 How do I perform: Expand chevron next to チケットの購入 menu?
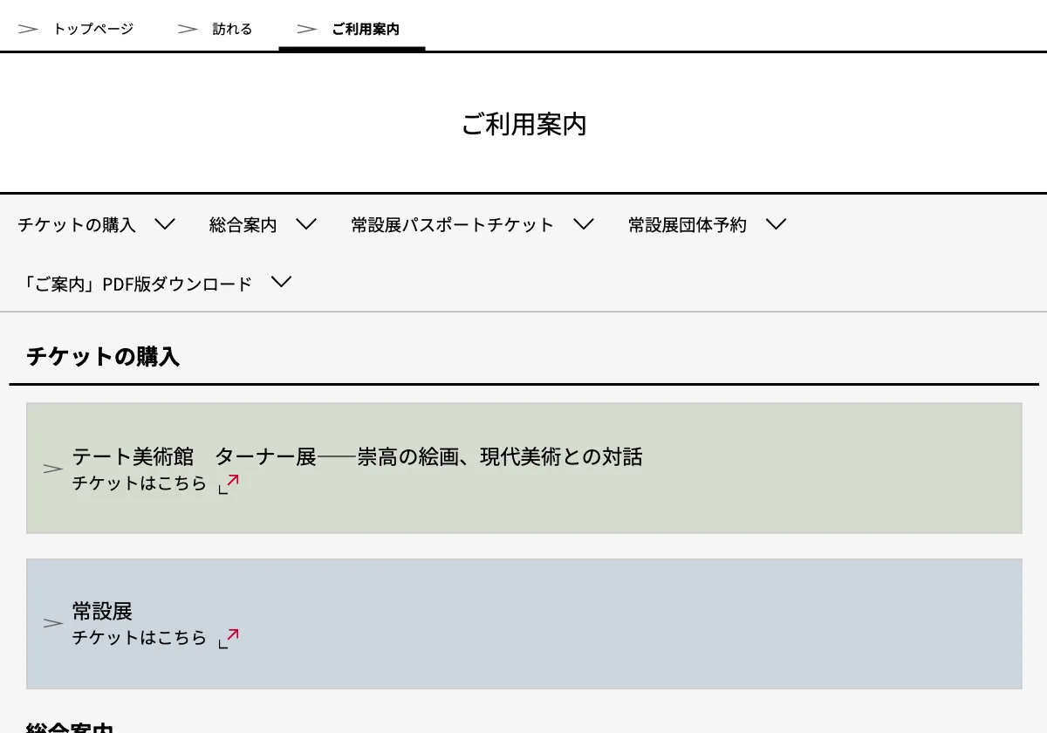click(x=165, y=224)
